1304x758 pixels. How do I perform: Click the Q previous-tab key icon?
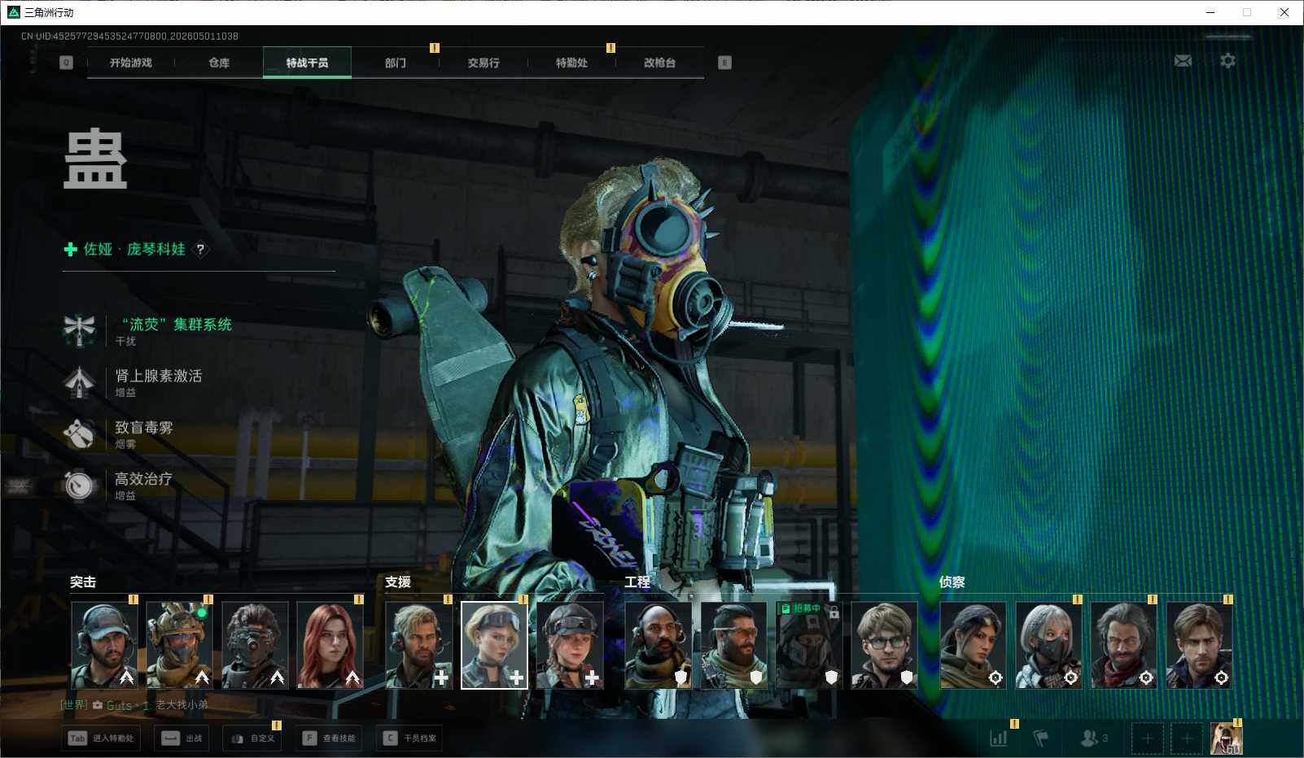(66, 63)
